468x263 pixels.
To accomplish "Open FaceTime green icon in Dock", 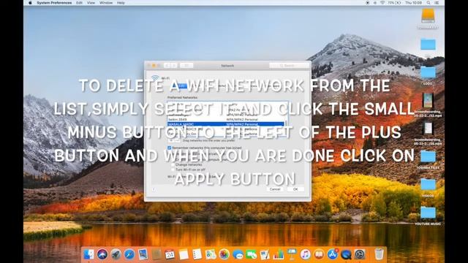I will pos(252,254).
